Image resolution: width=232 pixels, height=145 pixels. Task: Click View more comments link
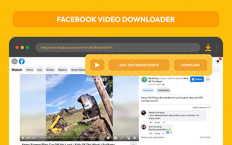pos(153,137)
